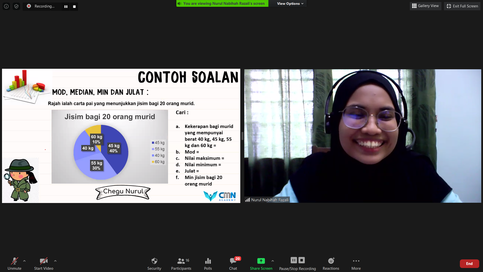Open the Reactions picker
Viewport: 483px width, 272px height.
pyautogui.click(x=331, y=263)
